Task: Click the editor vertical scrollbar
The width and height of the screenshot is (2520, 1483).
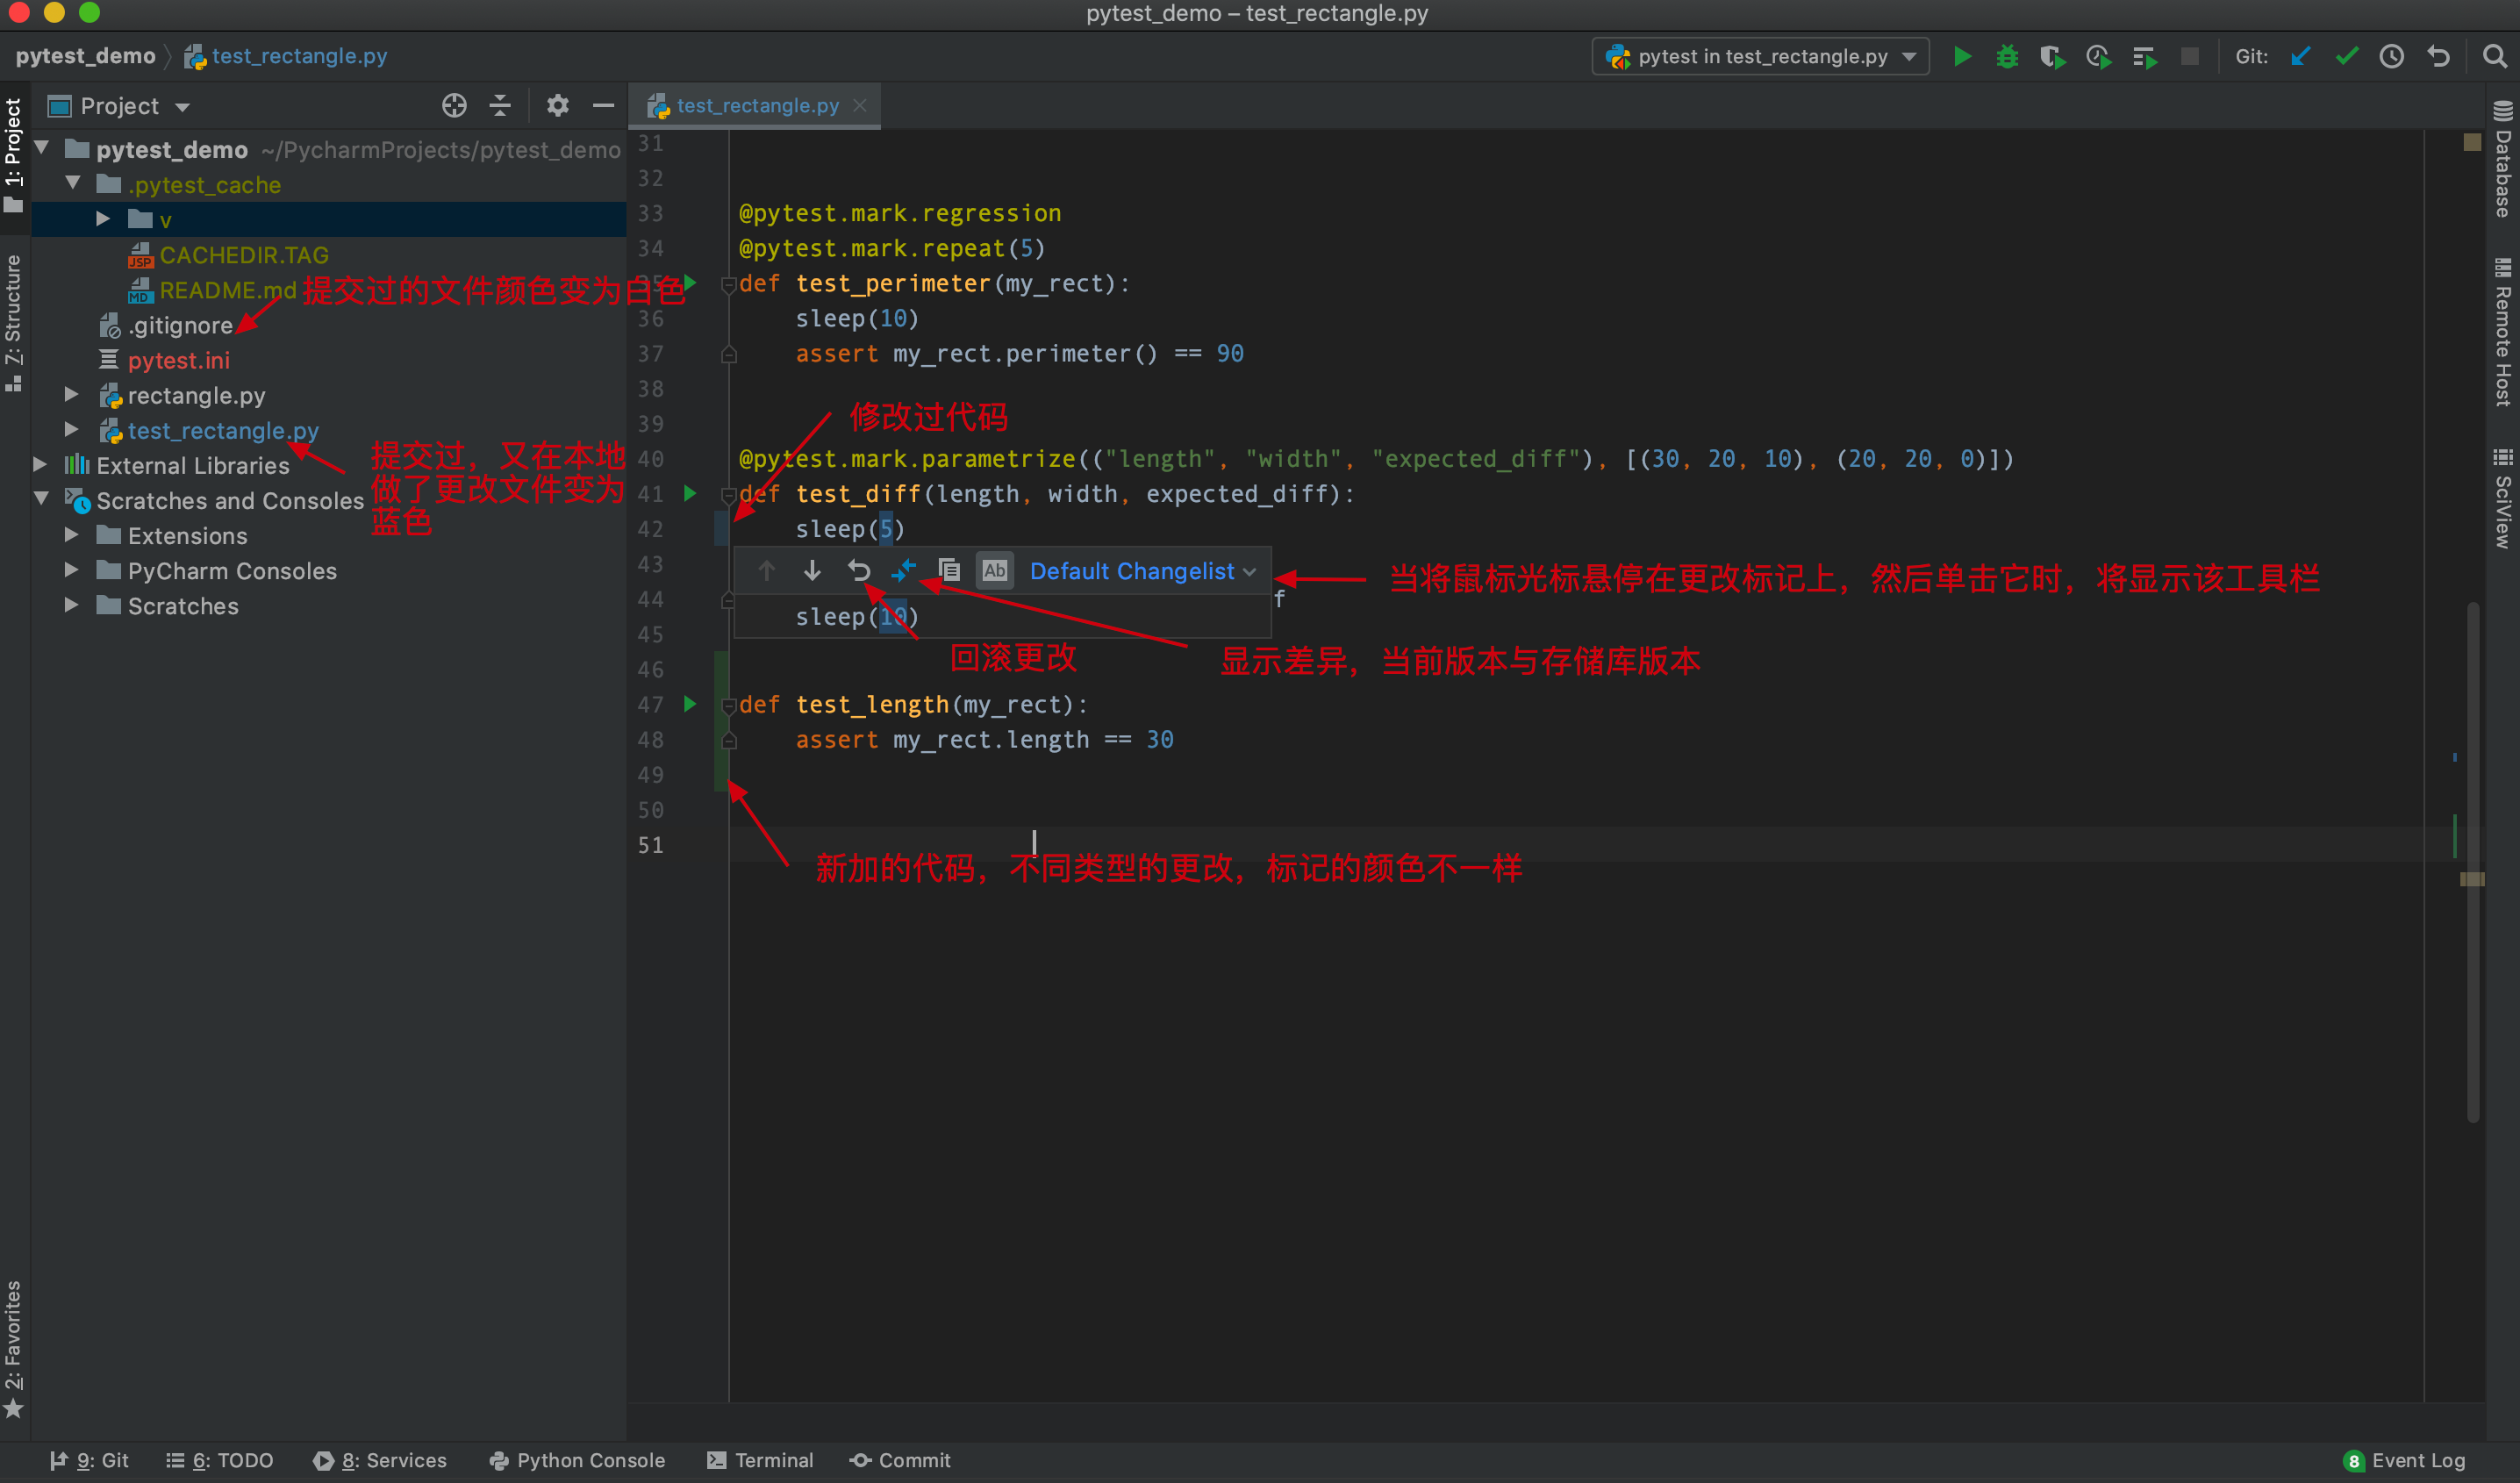Action: click(2473, 862)
